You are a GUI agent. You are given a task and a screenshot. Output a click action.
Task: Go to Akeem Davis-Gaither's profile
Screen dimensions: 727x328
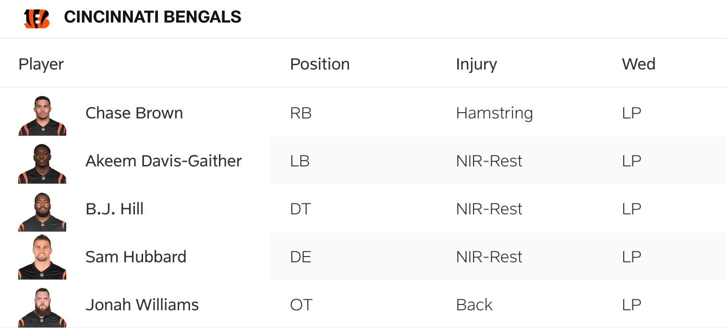coord(163,161)
